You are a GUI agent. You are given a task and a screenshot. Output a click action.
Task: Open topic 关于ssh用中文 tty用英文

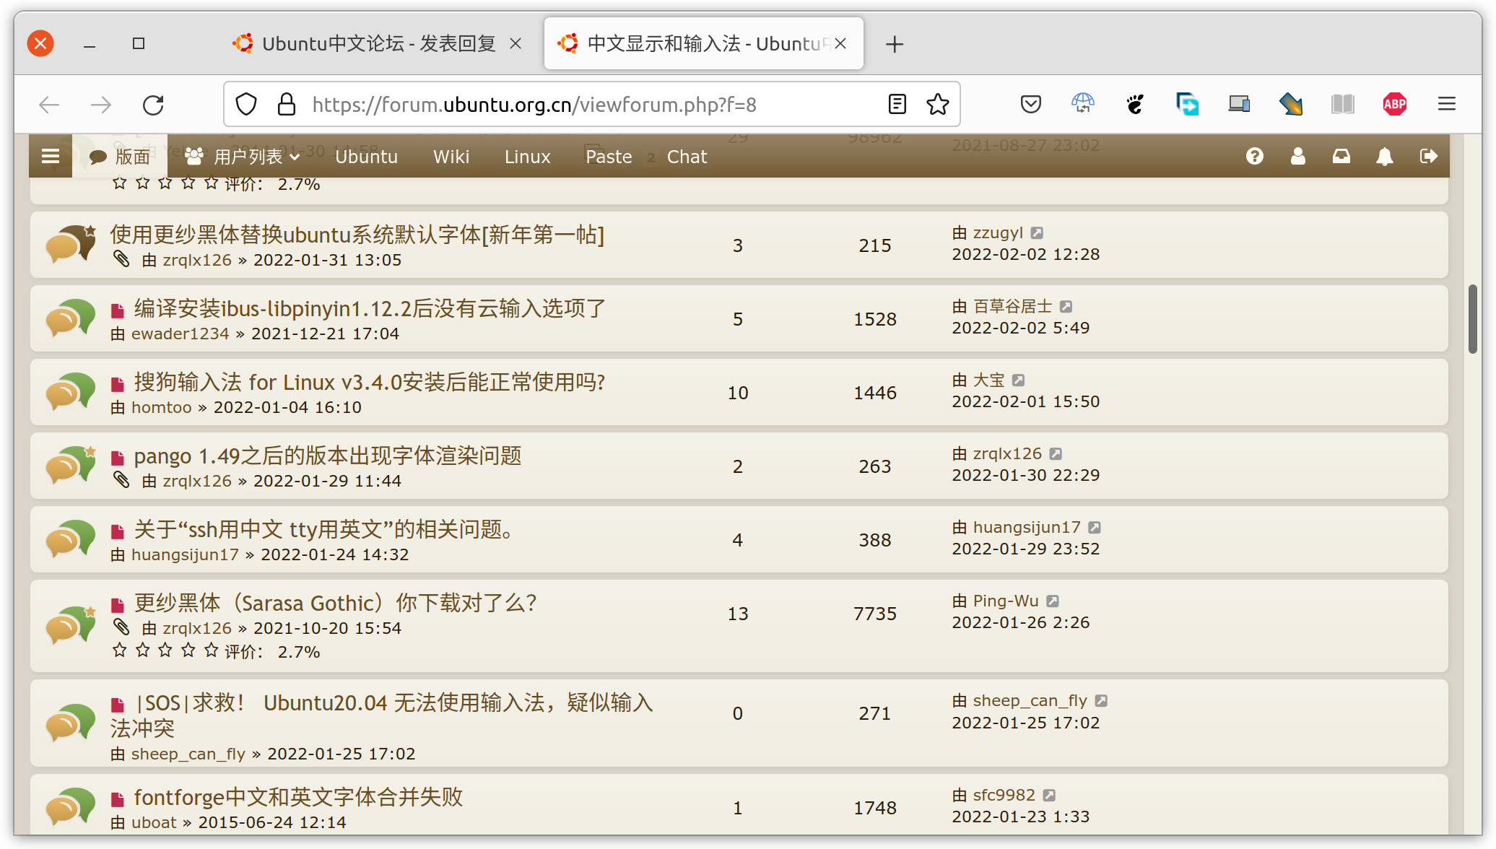coord(324,530)
